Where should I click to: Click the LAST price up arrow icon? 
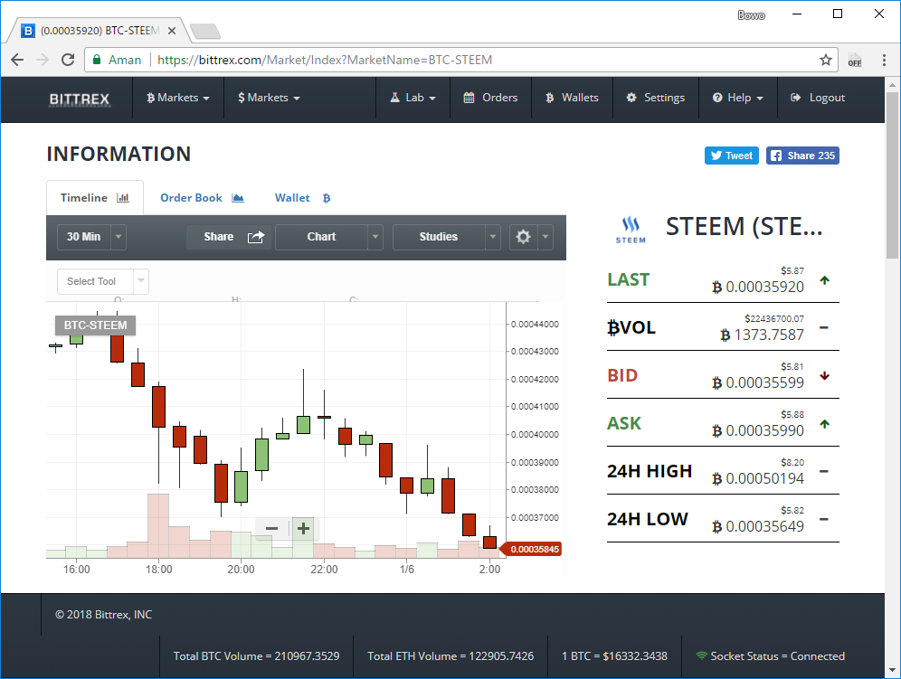point(825,280)
